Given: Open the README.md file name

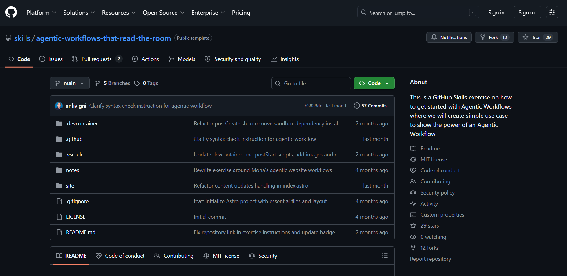Looking at the screenshot, I should 81,232.
